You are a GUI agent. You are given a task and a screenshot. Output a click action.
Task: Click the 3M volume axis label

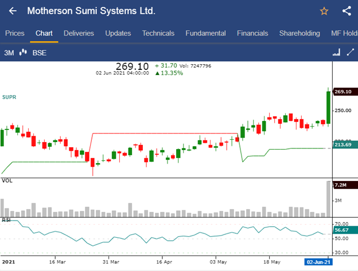pos(338,201)
